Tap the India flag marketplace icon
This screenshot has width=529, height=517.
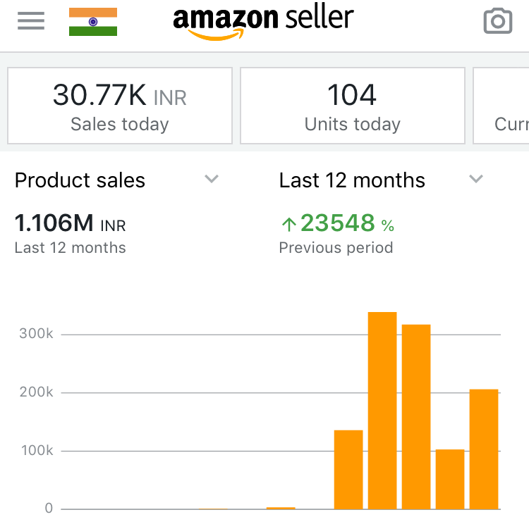tap(93, 22)
